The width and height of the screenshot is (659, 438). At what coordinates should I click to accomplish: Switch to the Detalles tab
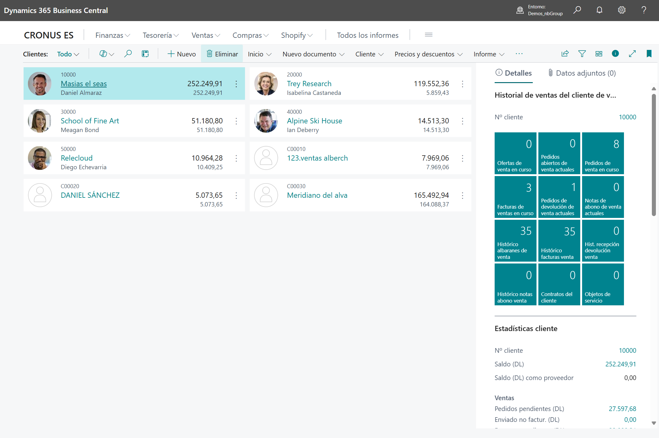pyautogui.click(x=514, y=73)
